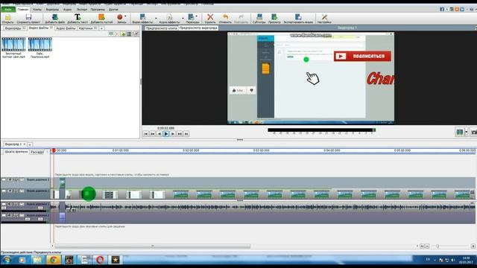
Task: Select the second video clip thumbnail in bin
Action: (x=40, y=45)
